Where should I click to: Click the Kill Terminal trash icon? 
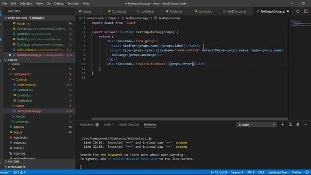(298, 124)
